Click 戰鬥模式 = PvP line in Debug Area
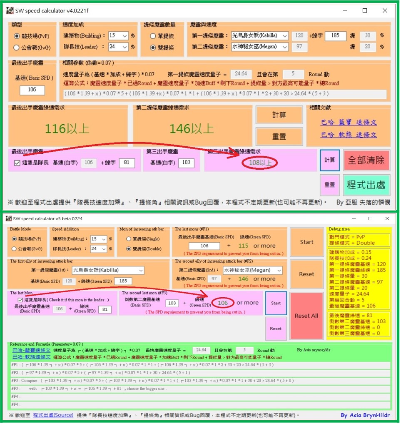The width and height of the screenshot is (401, 424). pos(347,237)
